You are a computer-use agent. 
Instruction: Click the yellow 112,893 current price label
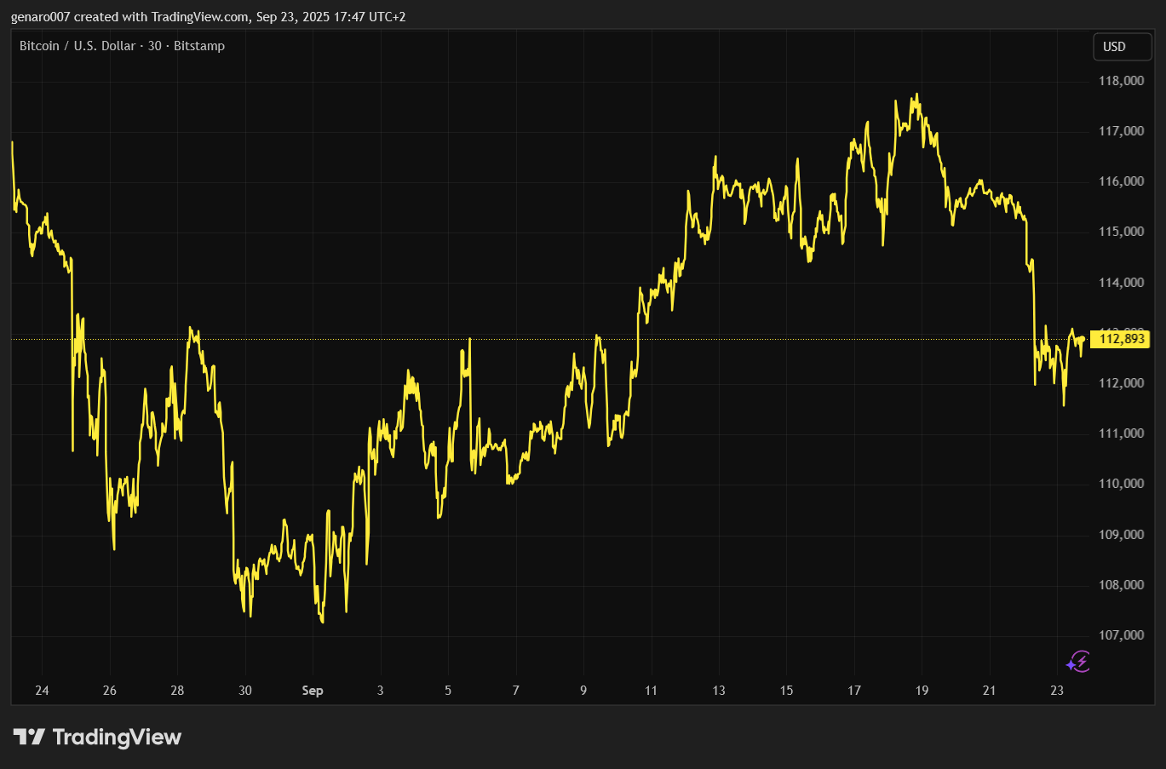(x=1122, y=339)
